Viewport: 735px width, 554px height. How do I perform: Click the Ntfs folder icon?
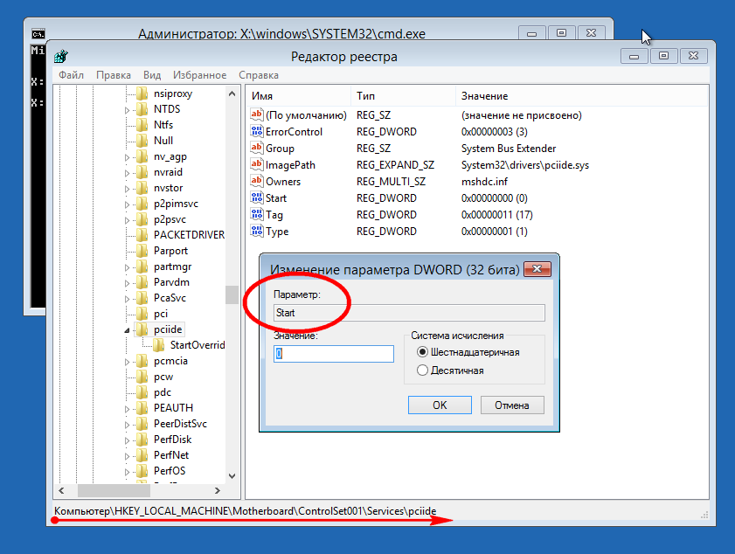tap(142, 125)
